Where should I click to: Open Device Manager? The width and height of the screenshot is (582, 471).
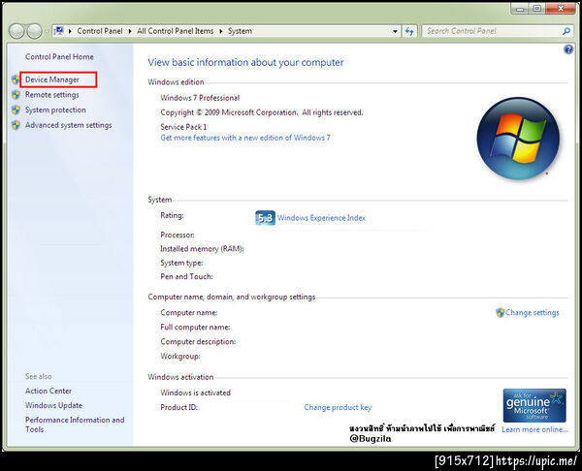point(52,79)
